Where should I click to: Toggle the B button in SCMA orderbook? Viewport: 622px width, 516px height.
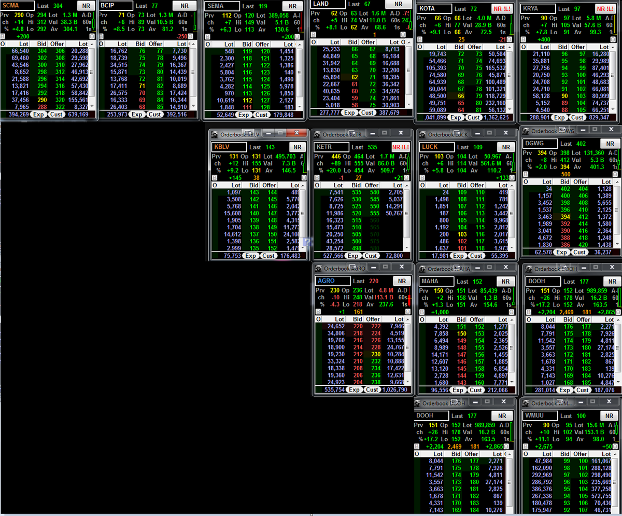coord(3,37)
